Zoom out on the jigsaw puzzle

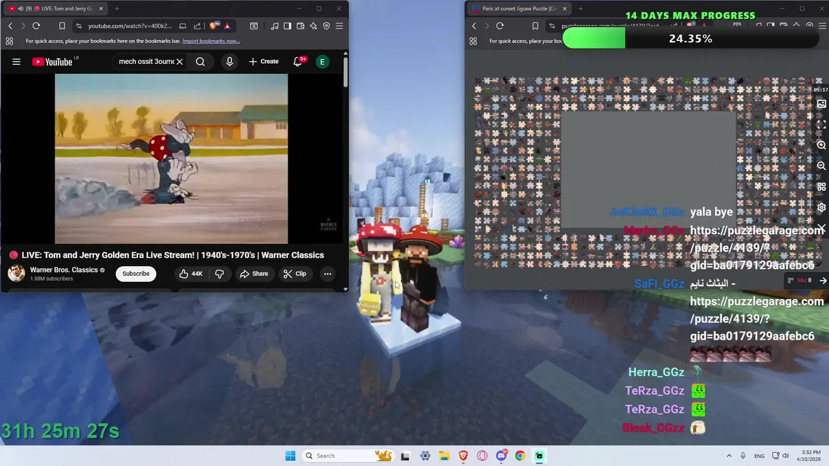point(821,166)
